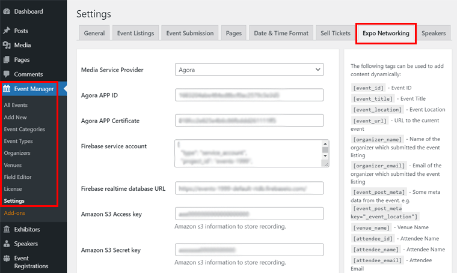The width and height of the screenshot is (457, 273).
Task: Open the Media Service Provider dropdown
Action: pos(249,70)
